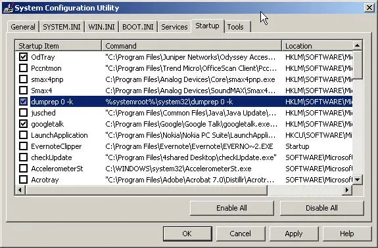
Task: Click the dumprep command path text
Action: tap(169, 102)
